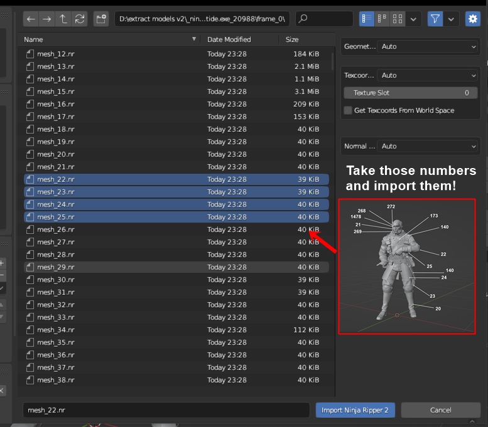Go up to the parent directory
The height and width of the screenshot is (427, 488).
click(62, 19)
